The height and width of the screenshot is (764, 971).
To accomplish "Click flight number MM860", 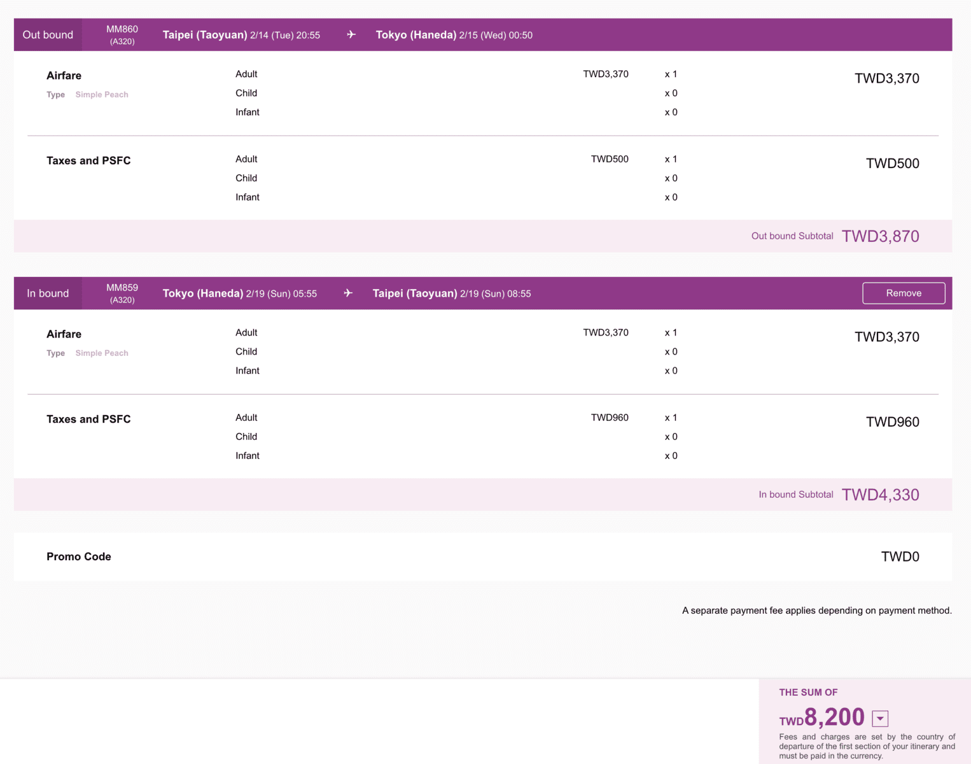I will point(122,29).
